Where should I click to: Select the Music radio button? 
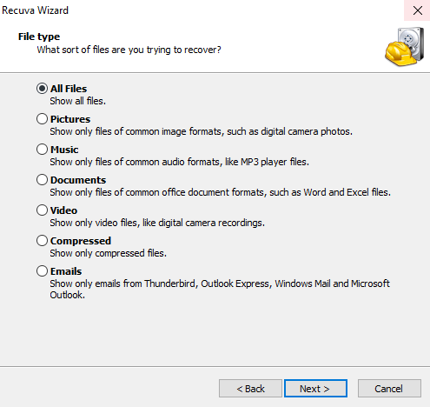click(x=42, y=150)
